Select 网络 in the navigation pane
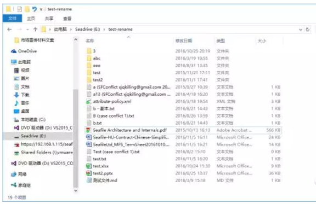 [x=19, y=174]
